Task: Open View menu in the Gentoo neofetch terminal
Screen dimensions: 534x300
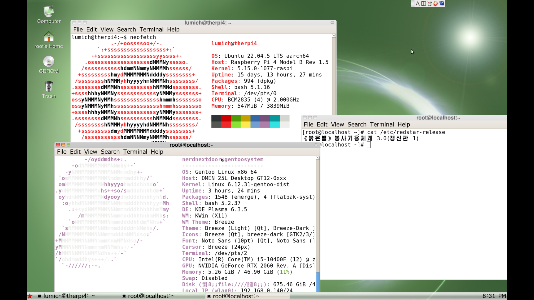Action: (91, 152)
